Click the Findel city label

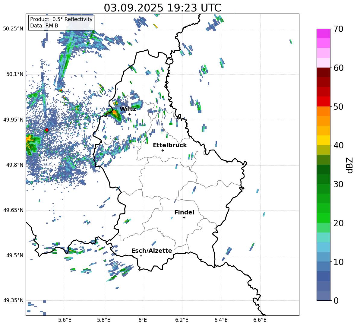(x=184, y=212)
